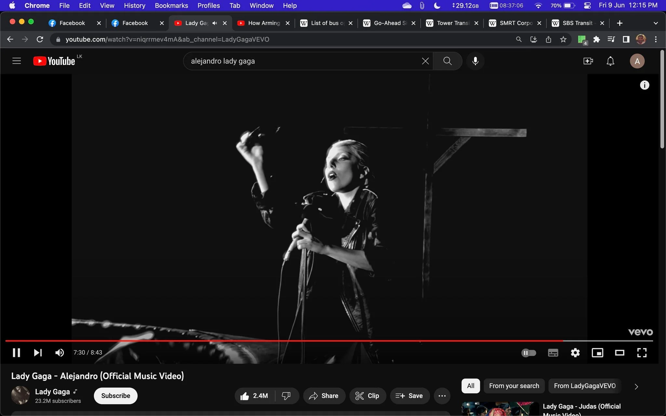
Task: Select From your search chip
Action: (x=514, y=386)
